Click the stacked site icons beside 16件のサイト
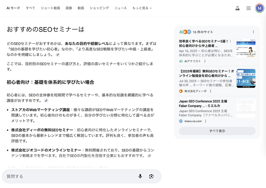Image resolution: width=266 pixels, height=188 pixels. (x=185, y=32)
